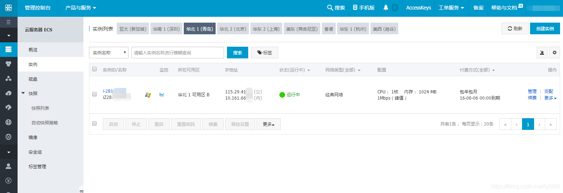Viewport: 563px width, 193px height.
Task: Select the header select-all checkbox
Action: (94, 69)
